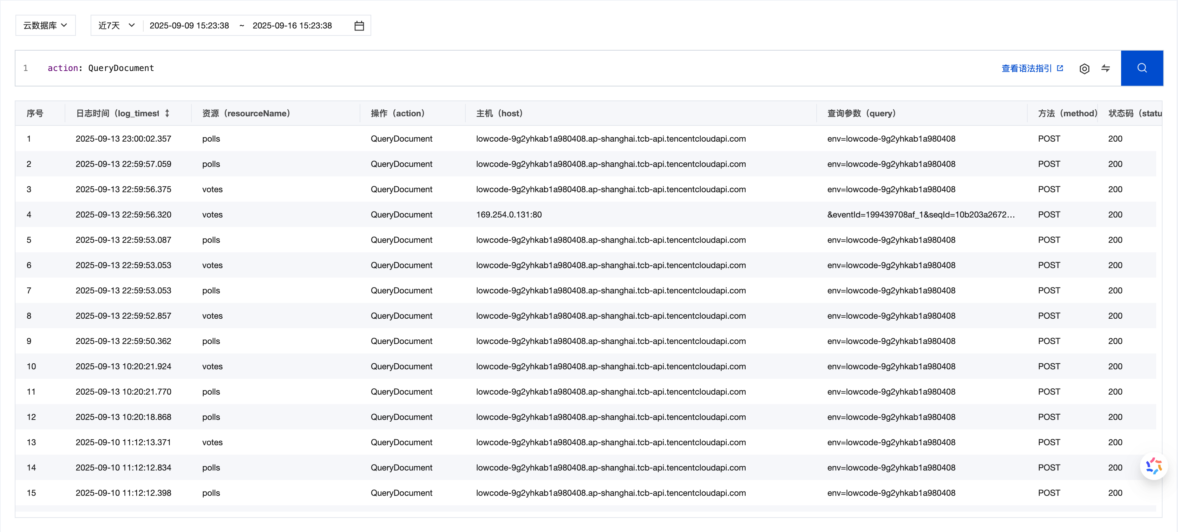Click the start date 2025-09-09 field

click(189, 26)
